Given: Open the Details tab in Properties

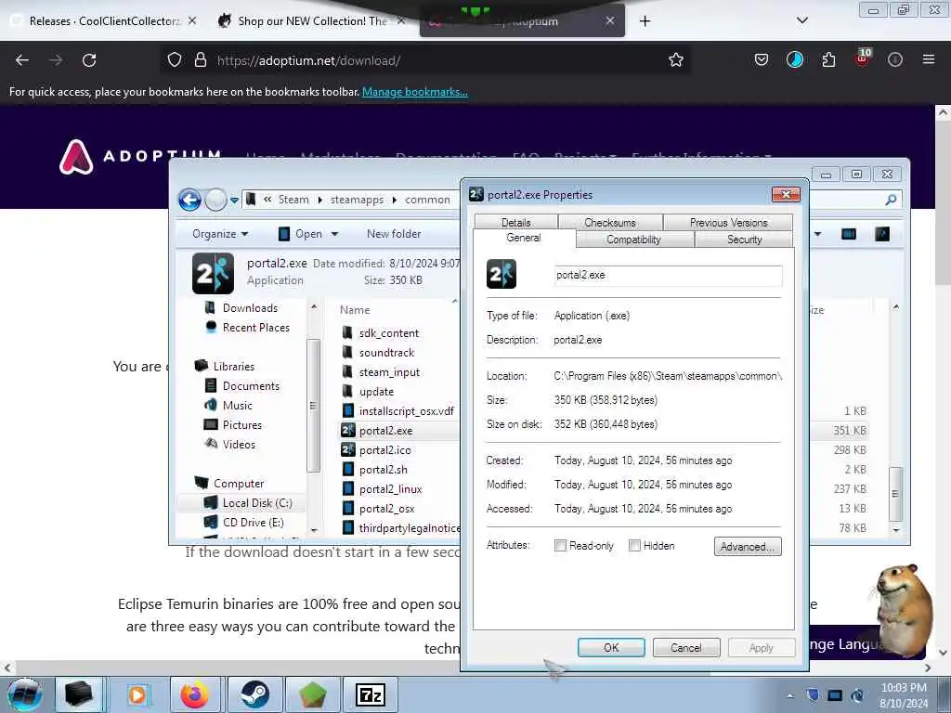Looking at the screenshot, I should coord(516,223).
